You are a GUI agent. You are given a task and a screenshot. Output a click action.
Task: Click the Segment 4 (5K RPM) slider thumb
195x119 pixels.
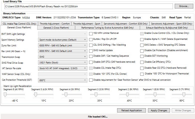point(66,95)
